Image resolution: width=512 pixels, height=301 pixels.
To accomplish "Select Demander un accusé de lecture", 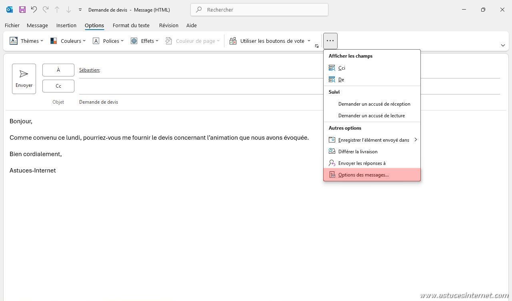I will (x=371, y=116).
